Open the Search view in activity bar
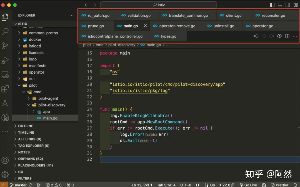 click(x=5, y=31)
